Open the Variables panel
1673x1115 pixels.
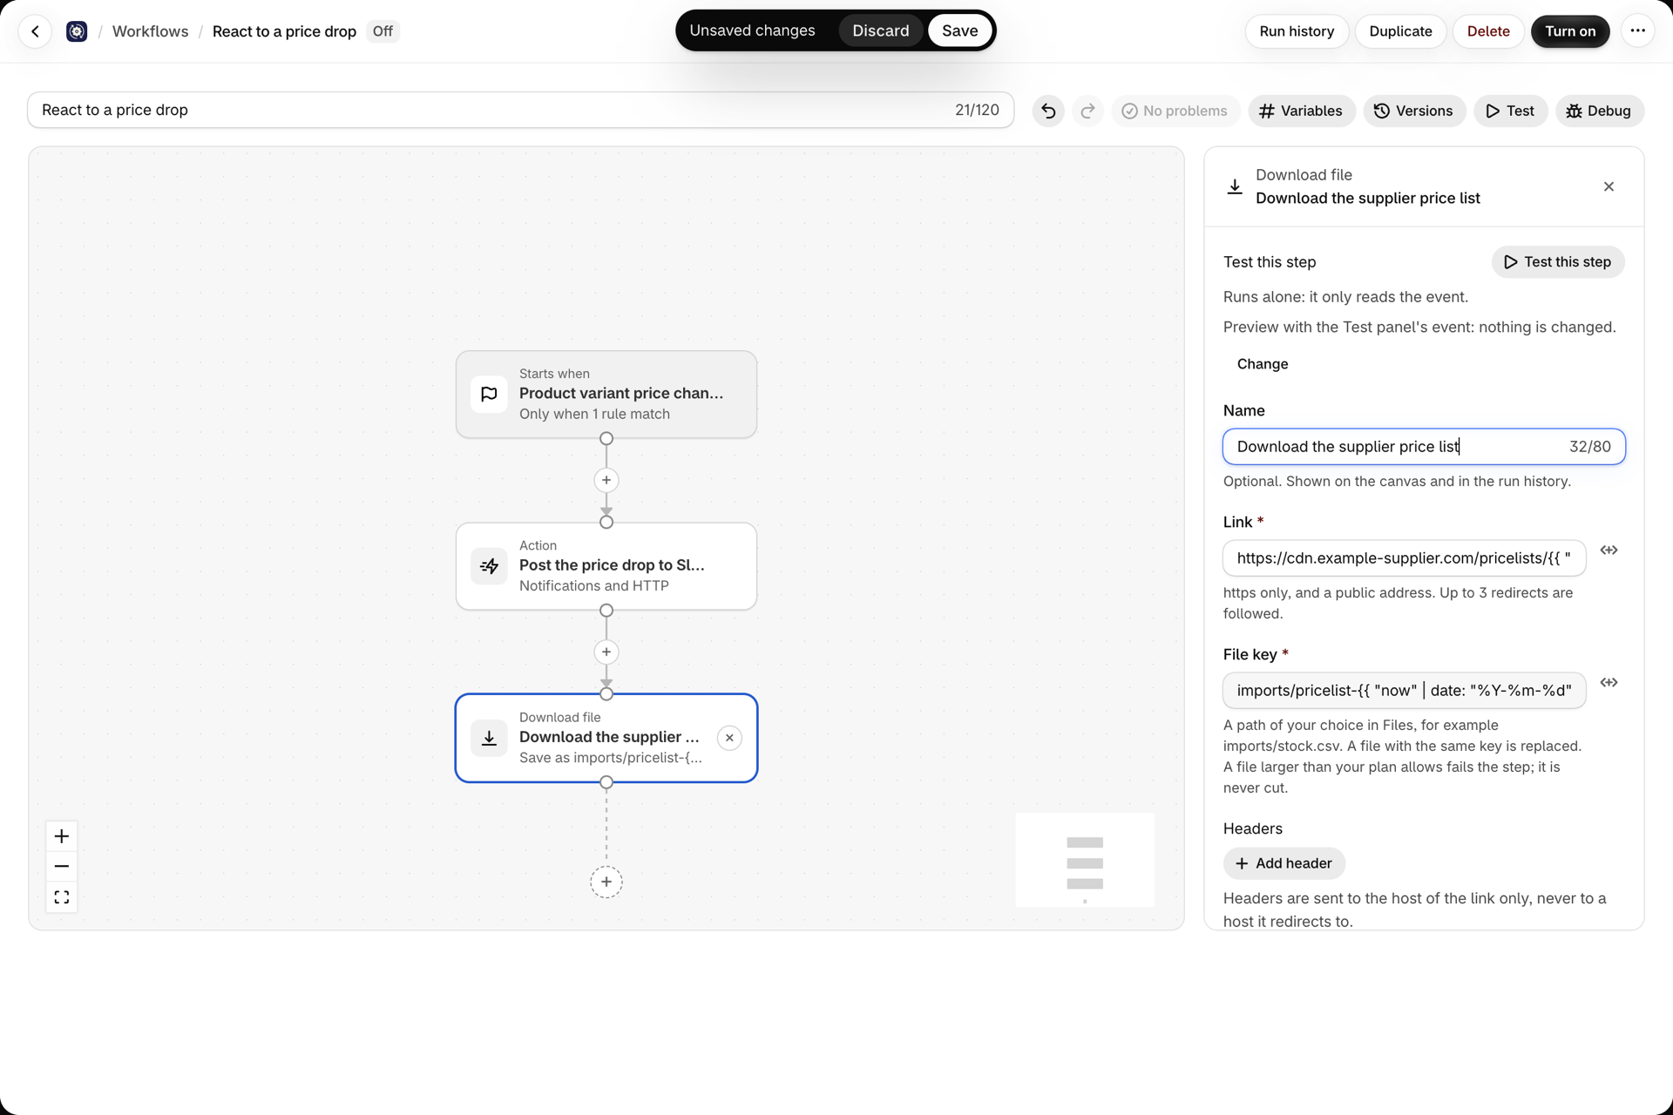(1302, 111)
